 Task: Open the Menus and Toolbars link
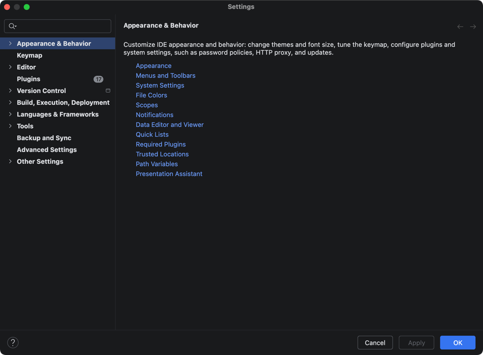click(165, 76)
